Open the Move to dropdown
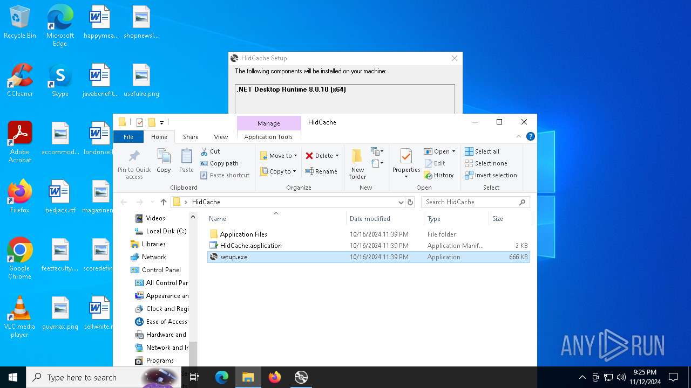This screenshot has height=388, width=691. tap(279, 156)
